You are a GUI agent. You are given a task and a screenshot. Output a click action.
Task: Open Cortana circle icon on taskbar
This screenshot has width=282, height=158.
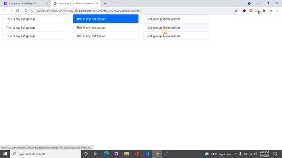(86, 154)
